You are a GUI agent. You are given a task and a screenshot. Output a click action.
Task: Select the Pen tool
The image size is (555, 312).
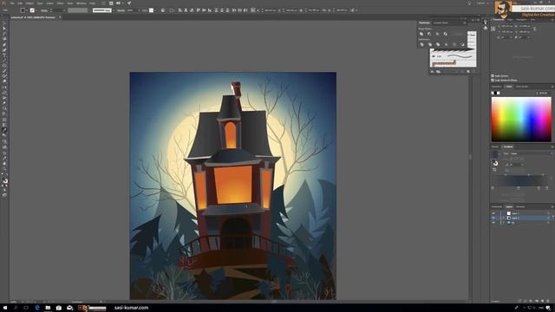click(x=4, y=44)
